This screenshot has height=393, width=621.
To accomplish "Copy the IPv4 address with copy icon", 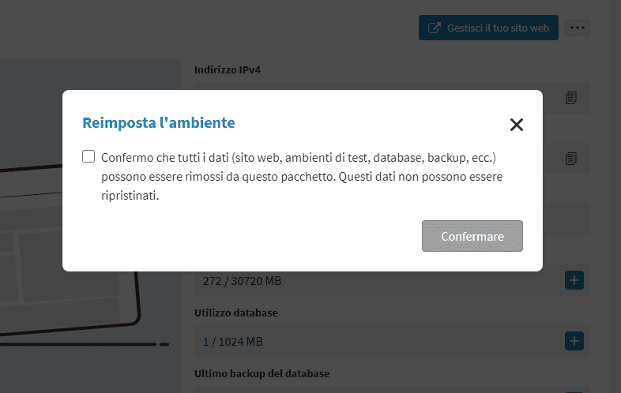I will coord(571,98).
